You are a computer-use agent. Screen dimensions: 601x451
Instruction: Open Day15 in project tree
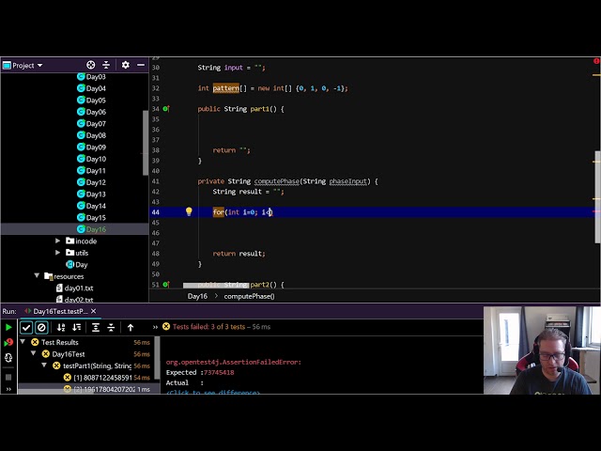(x=96, y=218)
